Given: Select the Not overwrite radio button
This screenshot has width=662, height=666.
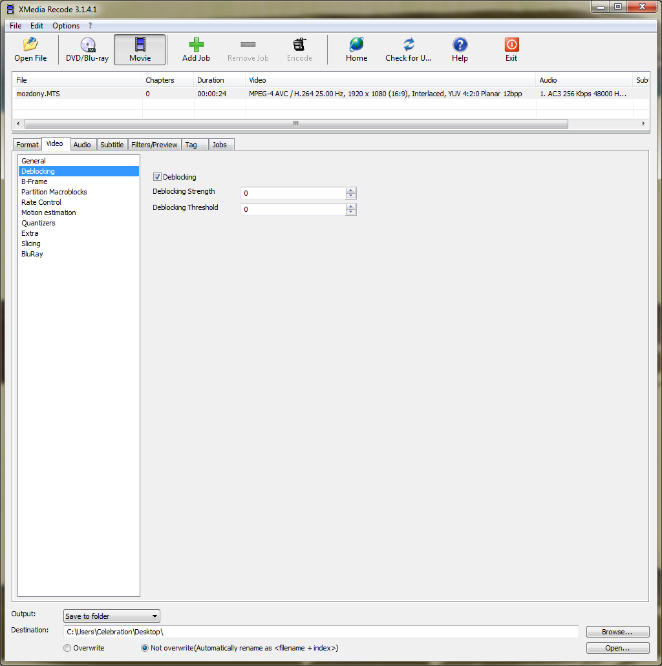Looking at the screenshot, I should point(145,648).
